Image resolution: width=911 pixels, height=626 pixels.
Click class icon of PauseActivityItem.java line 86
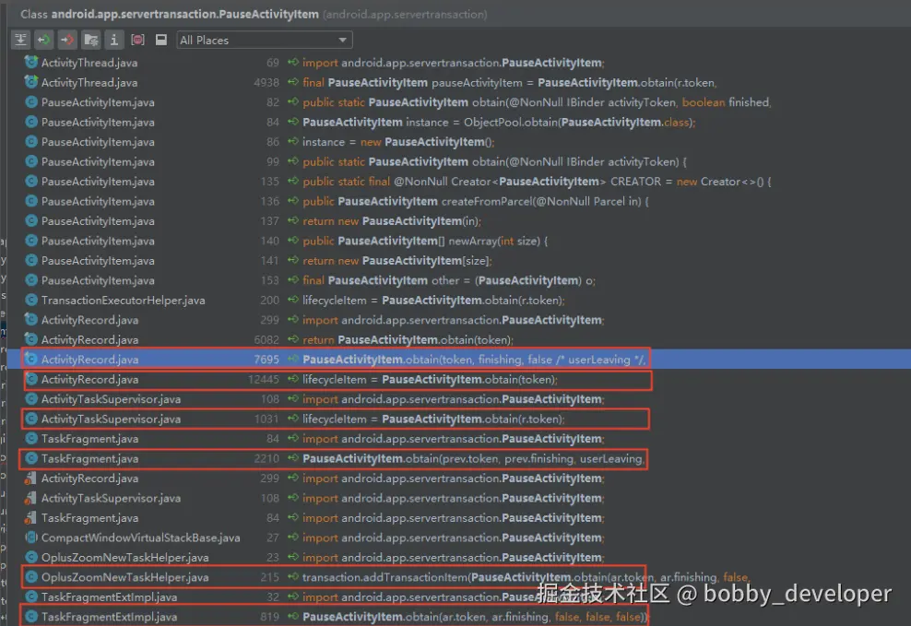click(x=31, y=142)
